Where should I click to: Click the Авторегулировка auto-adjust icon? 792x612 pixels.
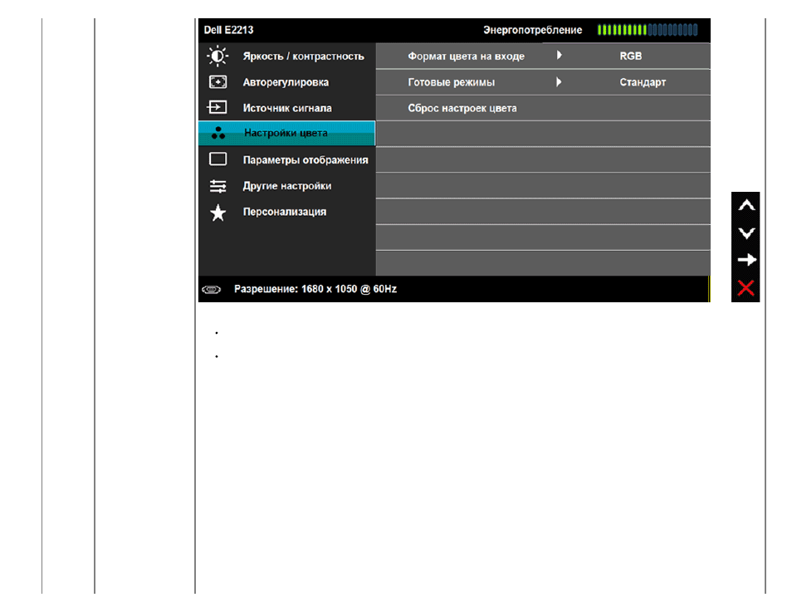coord(218,82)
